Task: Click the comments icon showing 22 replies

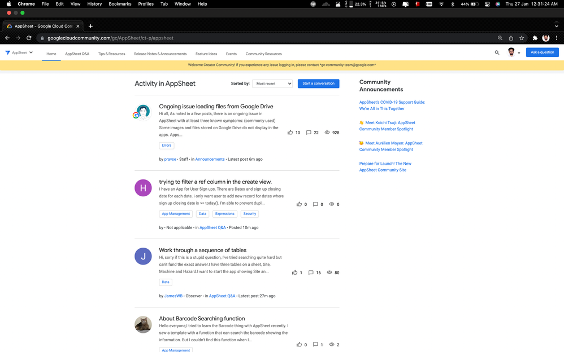Action: click(x=309, y=133)
